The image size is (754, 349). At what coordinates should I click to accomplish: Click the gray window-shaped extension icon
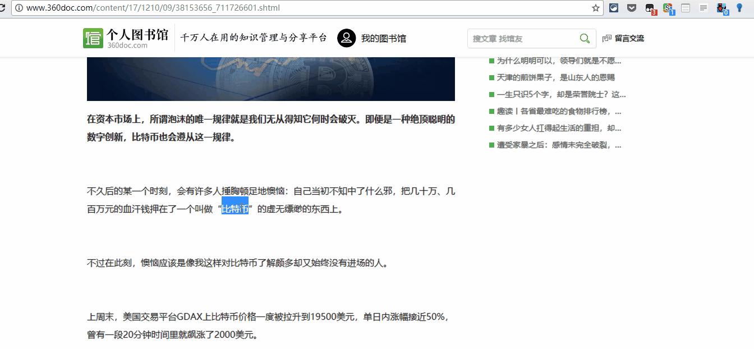(x=686, y=8)
